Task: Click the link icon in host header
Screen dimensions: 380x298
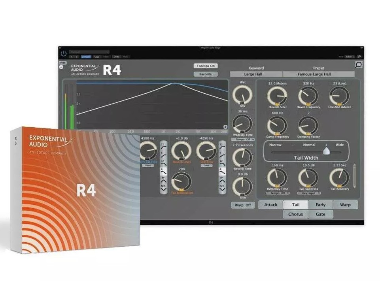Action: coord(359,57)
